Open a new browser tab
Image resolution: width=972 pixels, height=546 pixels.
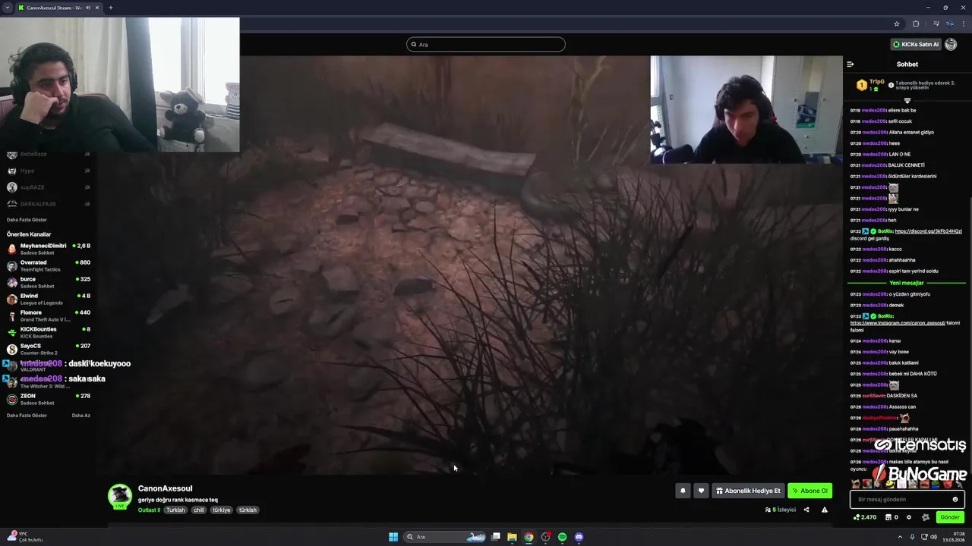[x=110, y=8]
